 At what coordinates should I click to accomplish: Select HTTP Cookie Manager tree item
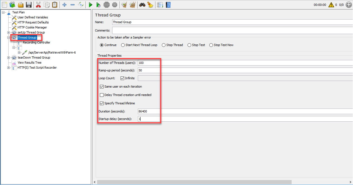(x=32, y=27)
